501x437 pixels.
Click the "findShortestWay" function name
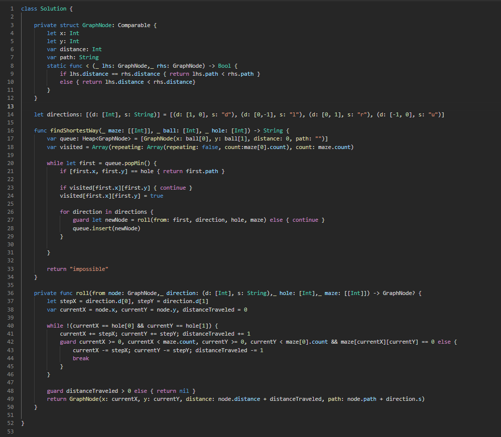click(74, 130)
